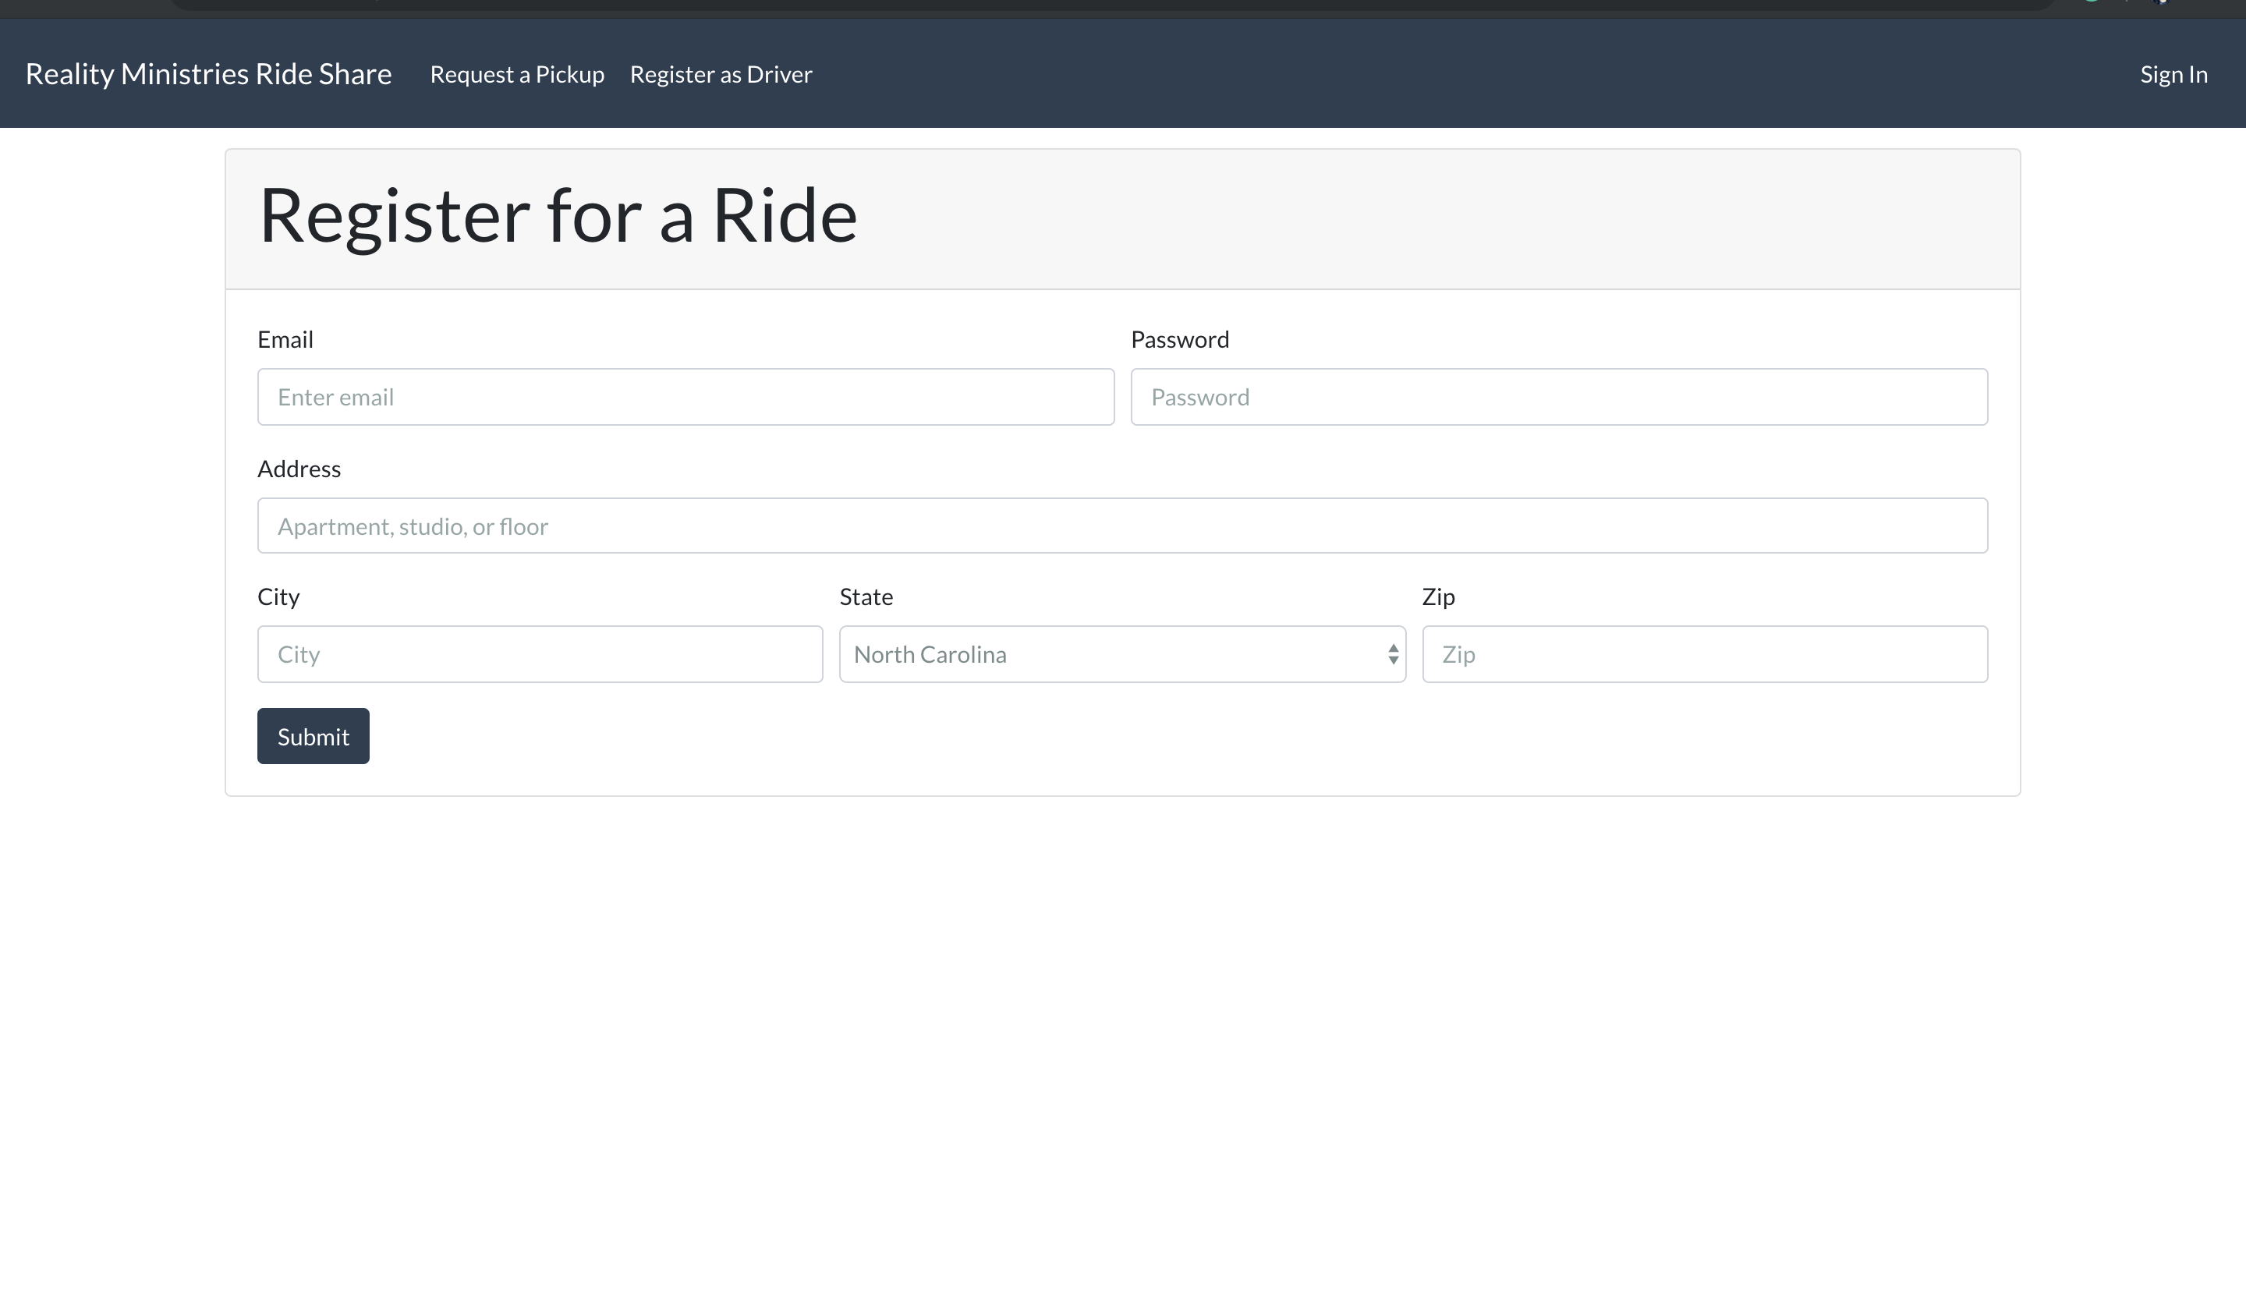Click the City label text
The image size is (2246, 1299).
[278, 596]
